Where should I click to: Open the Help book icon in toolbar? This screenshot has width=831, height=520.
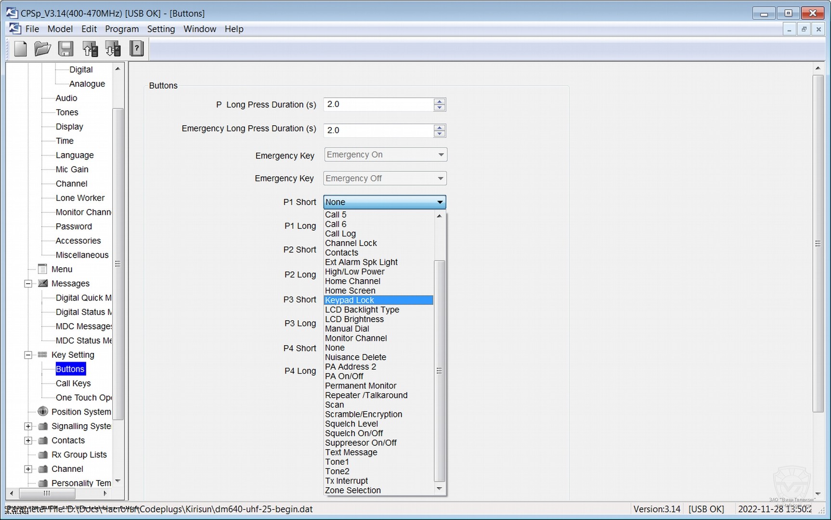click(x=137, y=49)
